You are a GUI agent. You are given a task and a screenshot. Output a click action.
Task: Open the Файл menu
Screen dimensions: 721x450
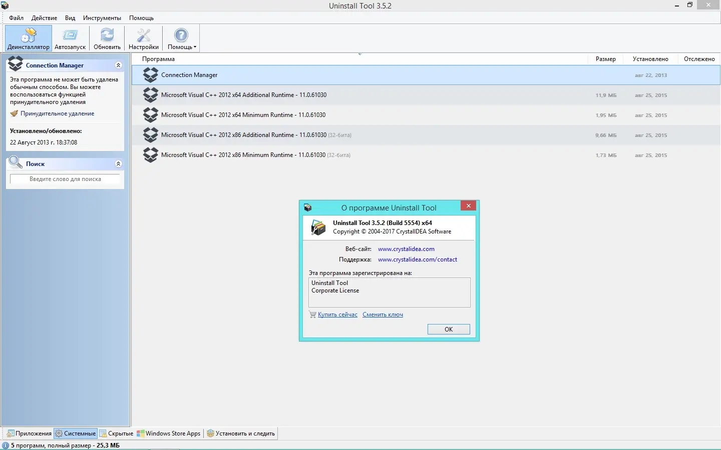click(x=17, y=18)
